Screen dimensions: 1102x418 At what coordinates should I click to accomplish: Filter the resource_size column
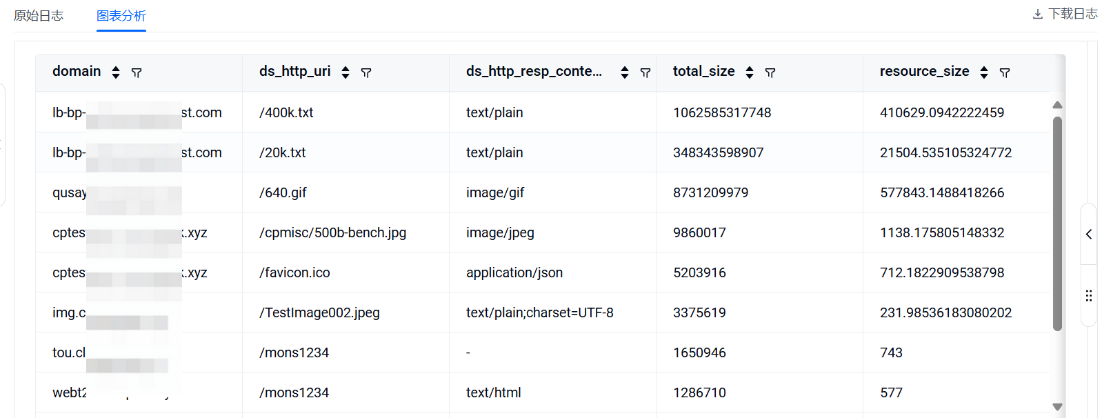1005,72
